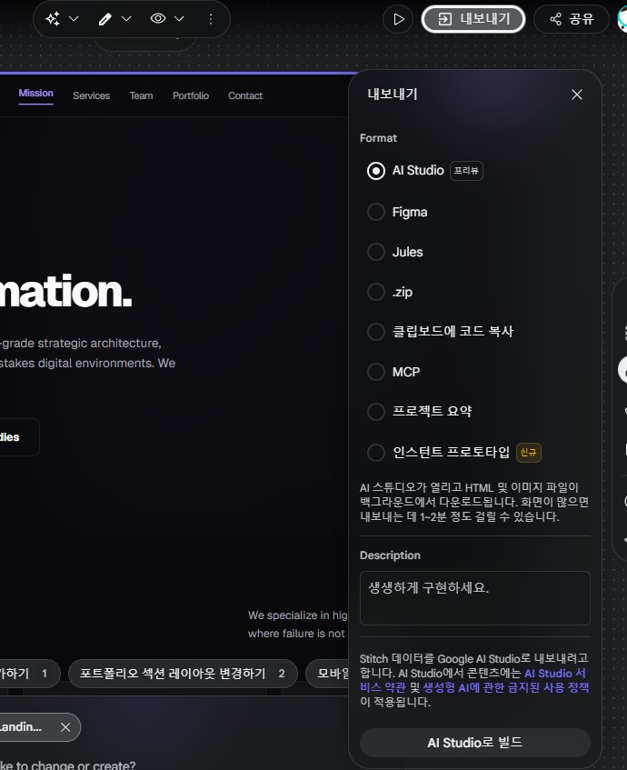Close the 내보내기 export panel
This screenshot has height=770, width=627.
click(x=577, y=95)
